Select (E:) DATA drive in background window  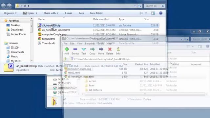(x=63, y=79)
